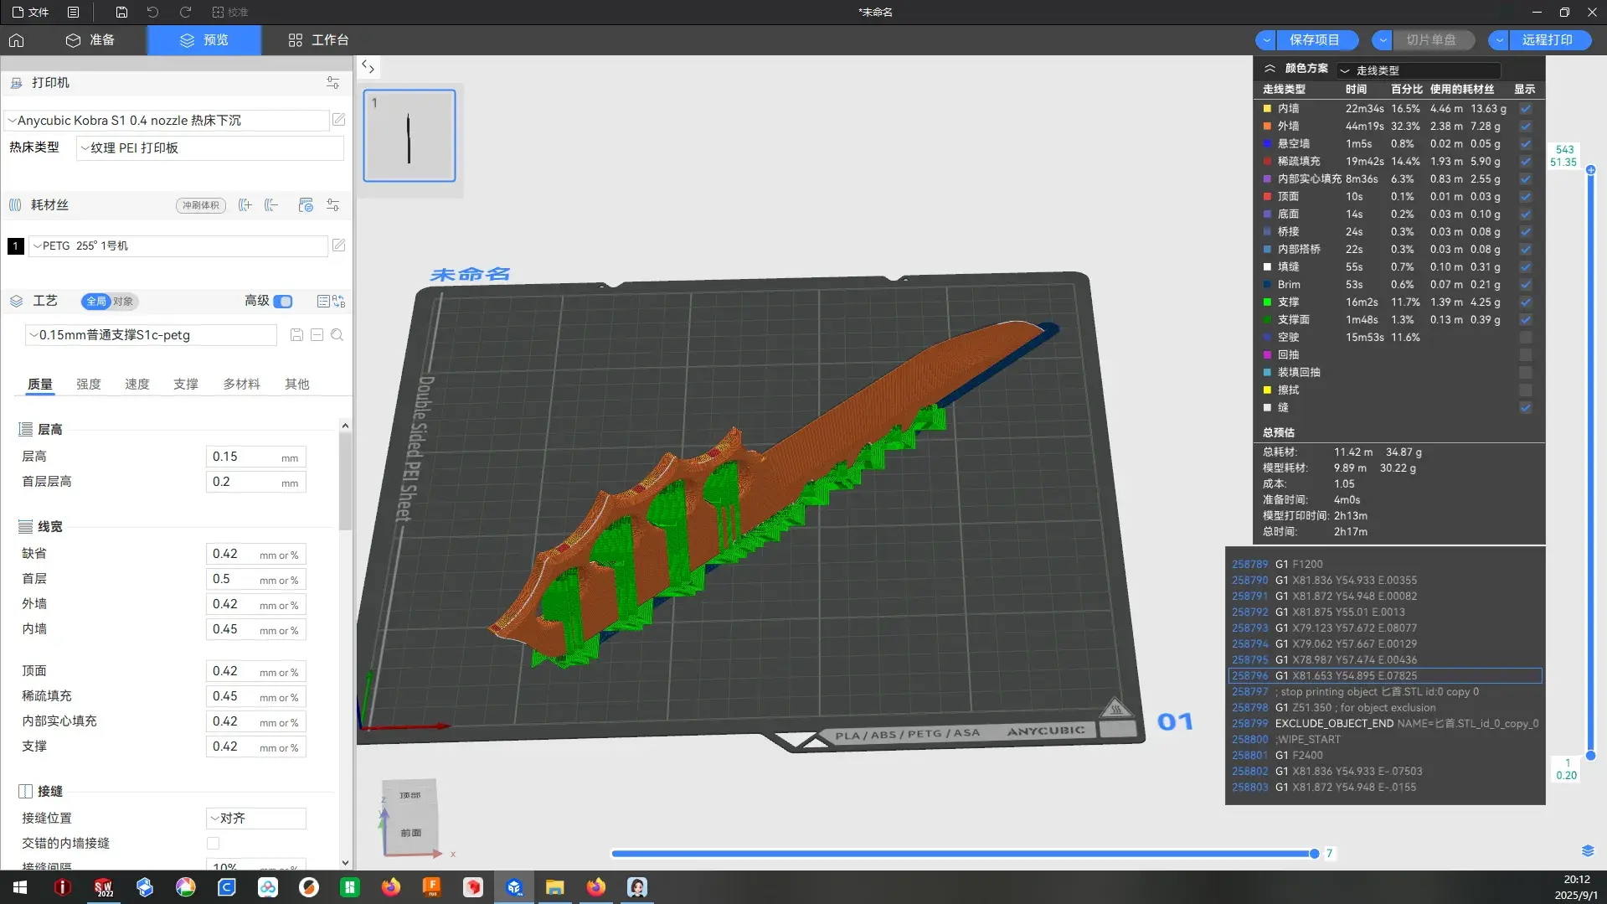Click the save icon in title bar

click(121, 13)
